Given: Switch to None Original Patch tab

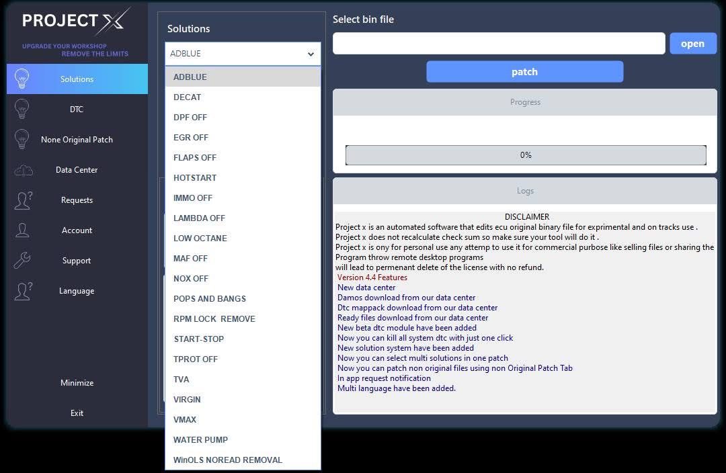Looking at the screenshot, I should tap(77, 140).
